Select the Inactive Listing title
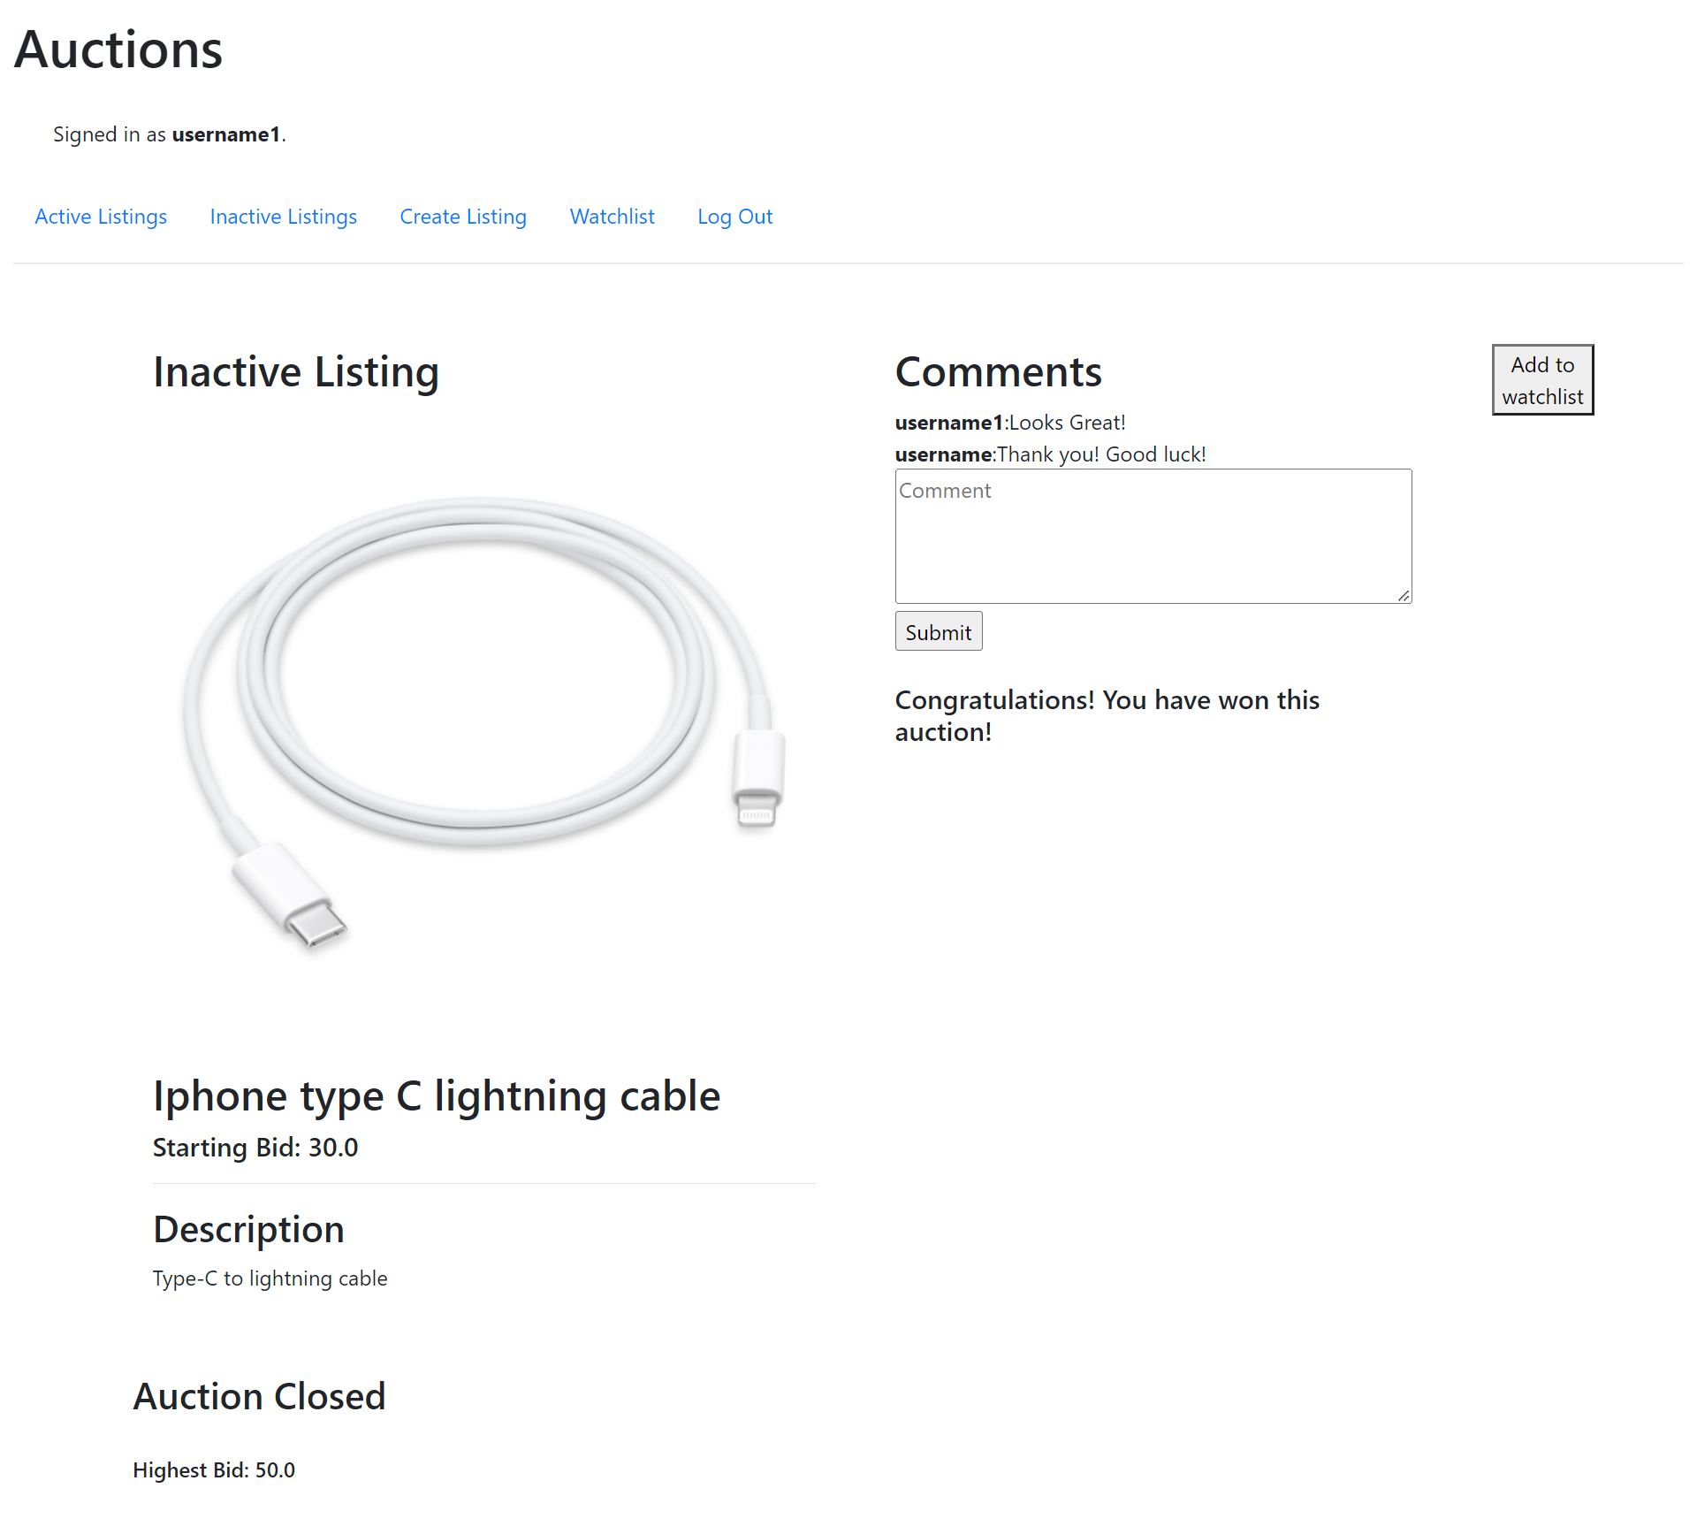This screenshot has height=1534, width=1697. coord(295,371)
